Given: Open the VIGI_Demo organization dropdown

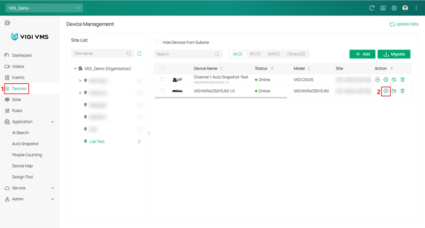Looking at the screenshot, I should tap(44, 8).
